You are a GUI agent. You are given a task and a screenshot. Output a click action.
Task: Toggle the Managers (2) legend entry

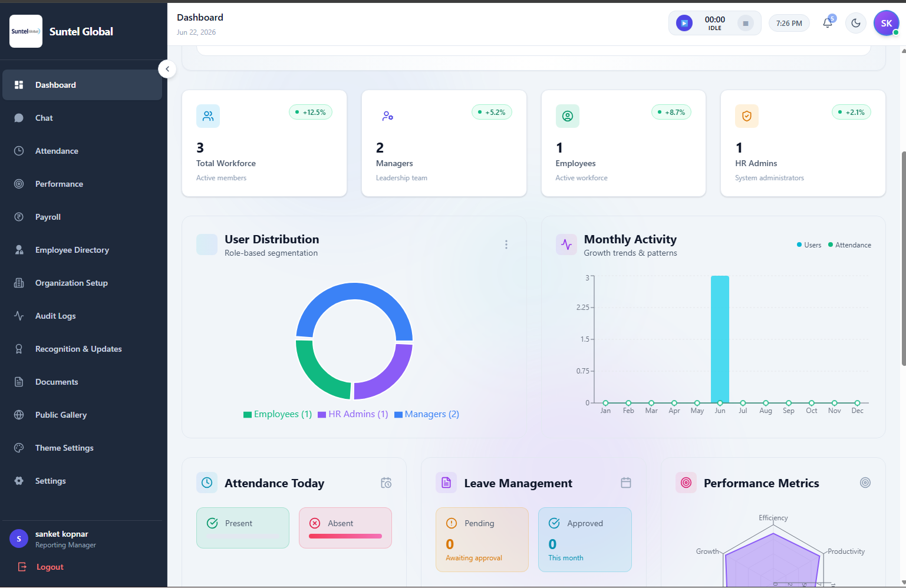[x=427, y=414]
